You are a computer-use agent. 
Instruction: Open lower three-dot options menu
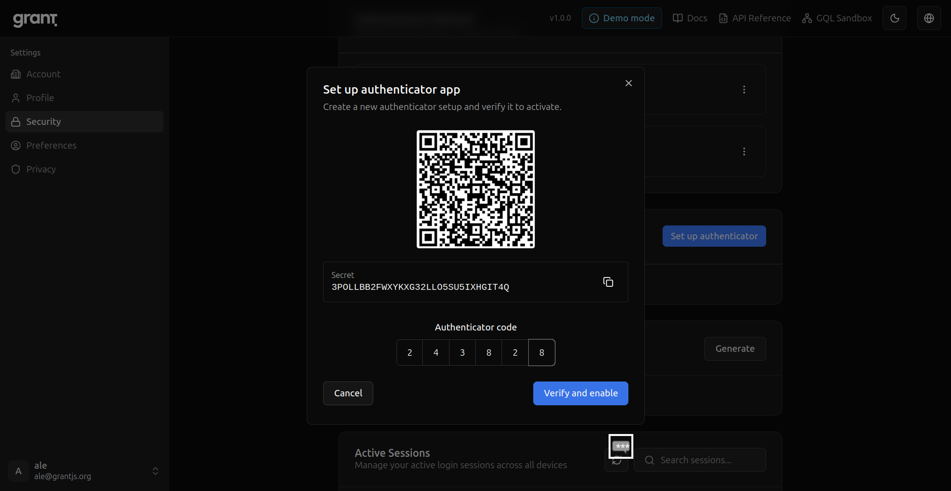pos(744,152)
